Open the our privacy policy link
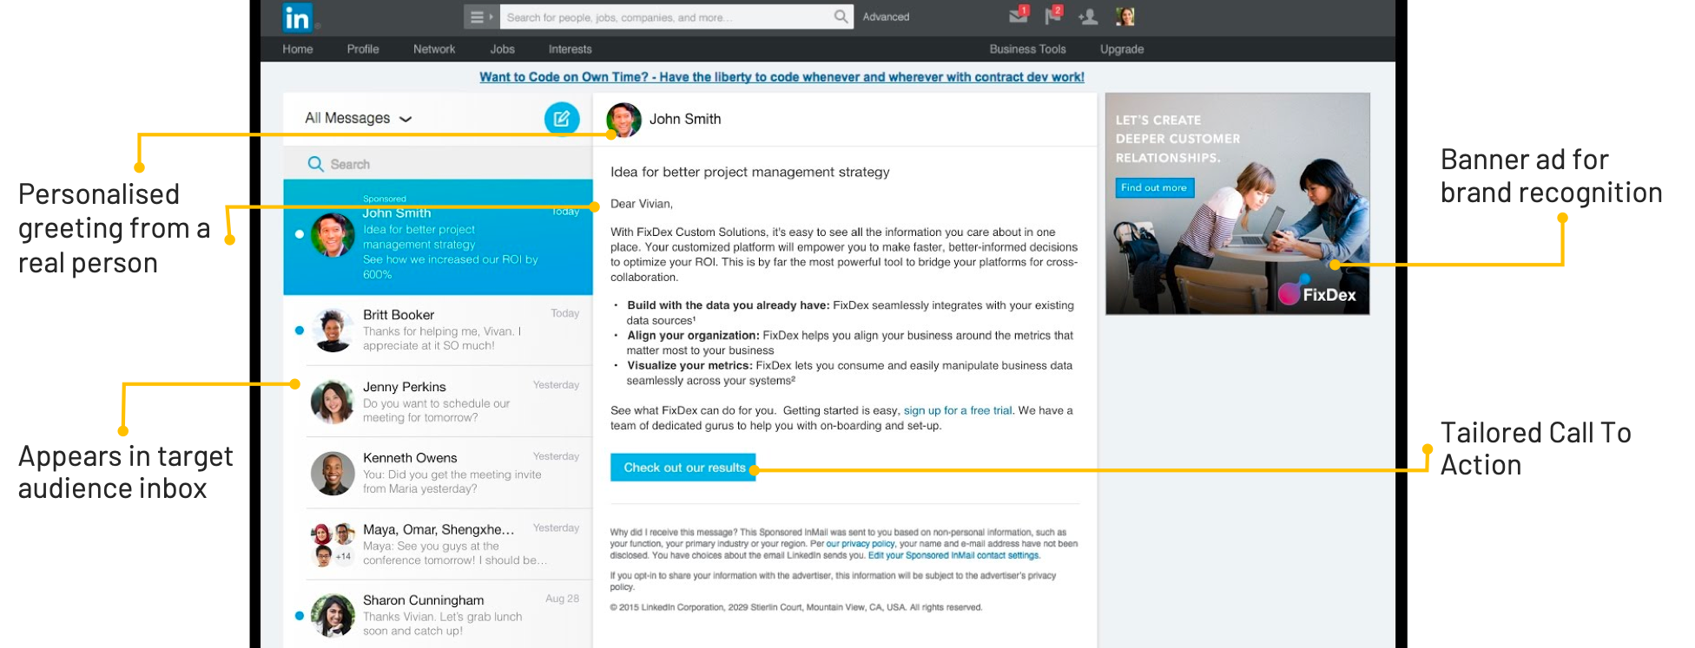Screen dimensions: 1695x648 861,544
